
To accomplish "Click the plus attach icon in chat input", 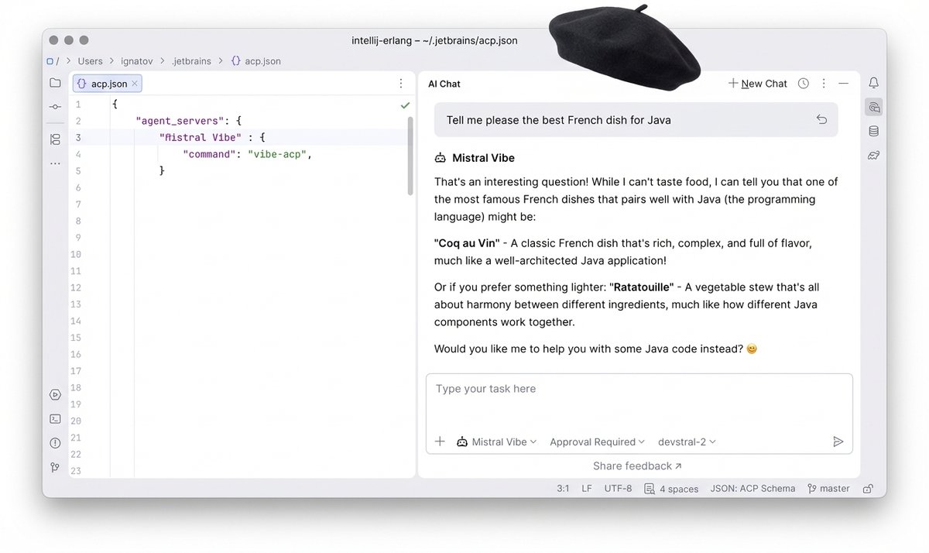I will [440, 441].
